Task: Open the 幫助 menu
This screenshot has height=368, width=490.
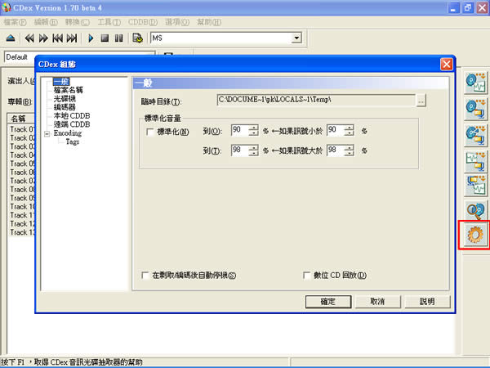Action: 209,22
